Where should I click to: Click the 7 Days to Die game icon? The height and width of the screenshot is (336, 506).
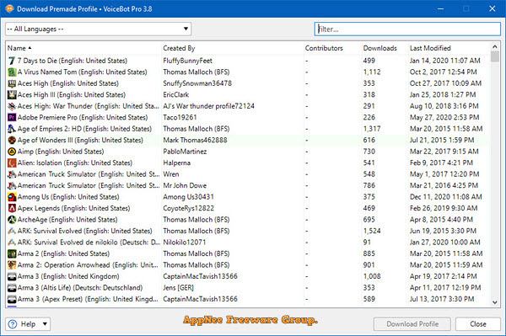[x=12, y=61]
